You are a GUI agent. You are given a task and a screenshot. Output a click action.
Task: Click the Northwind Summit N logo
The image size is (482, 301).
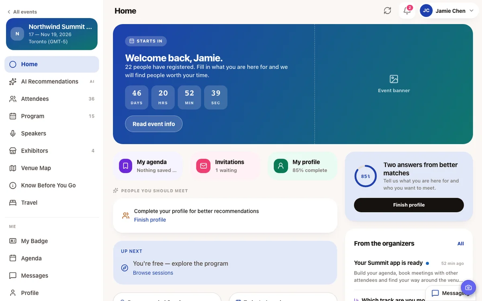click(x=17, y=34)
